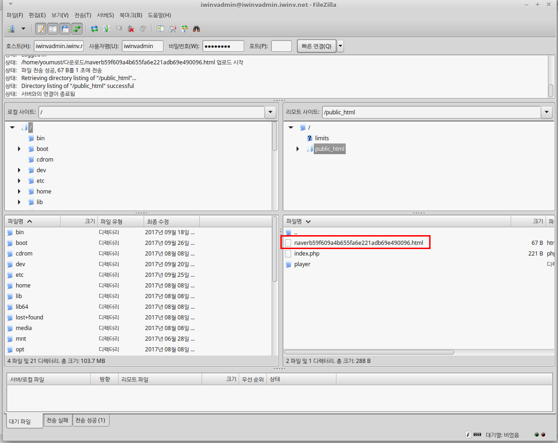The width and height of the screenshot is (558, 443).
Task: Open the 파일(F) menu
Action: tap(15, 15)
